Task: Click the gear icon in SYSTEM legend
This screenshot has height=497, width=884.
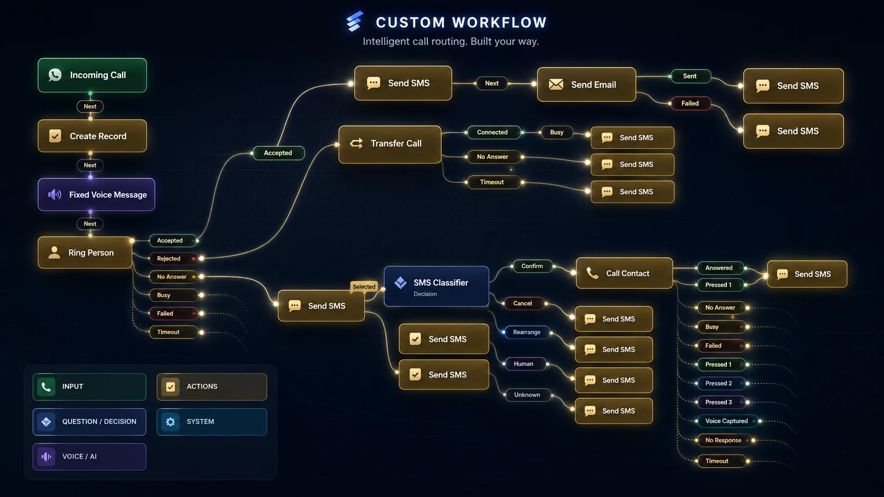Action: coord(170,421)
